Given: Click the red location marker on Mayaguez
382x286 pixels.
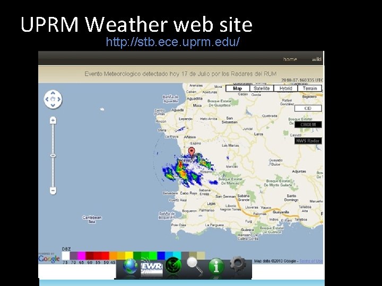Looking at the screenshot, I should 192,152.
